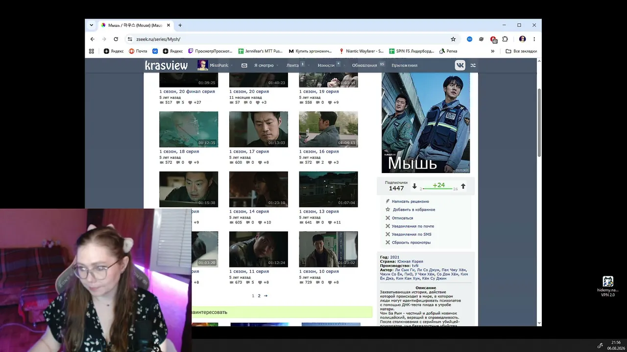Reload the current page
This screenshot has width=627, height=352.
(x=116, y=39)
